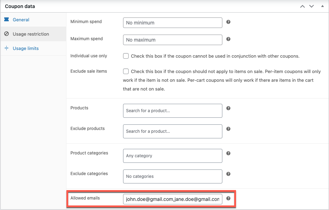Click the Allowed emails input field
The width and height of the screenshot is (329, 210).
pyautogui.click(x=172, y=199)
